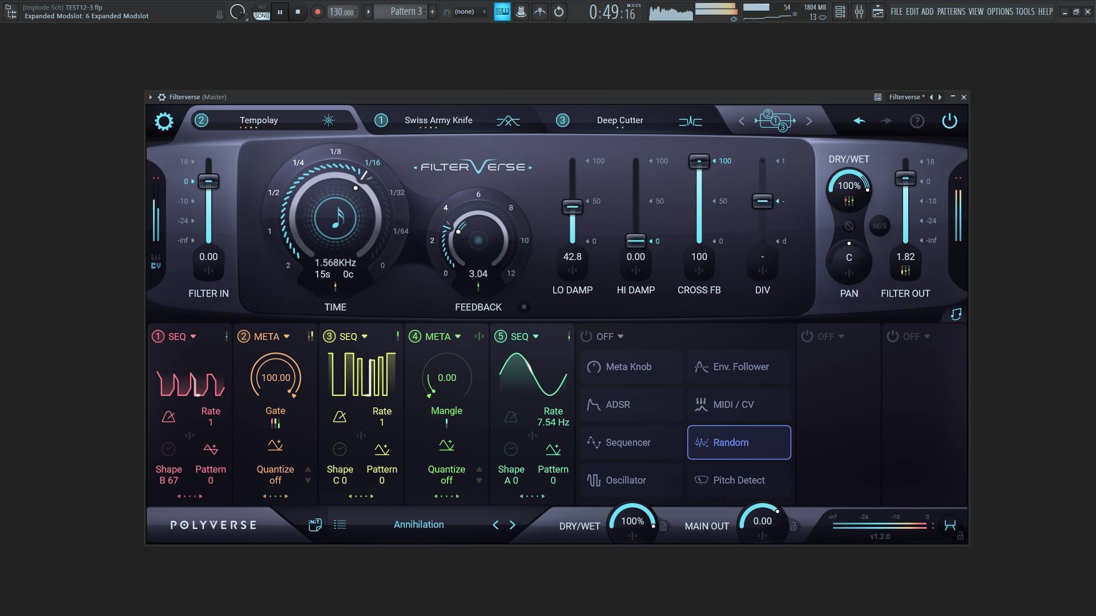The height and width of the screenshot is (616, 1096).
Task: Go to next preset after Annihilation
Action: [512, 525]
